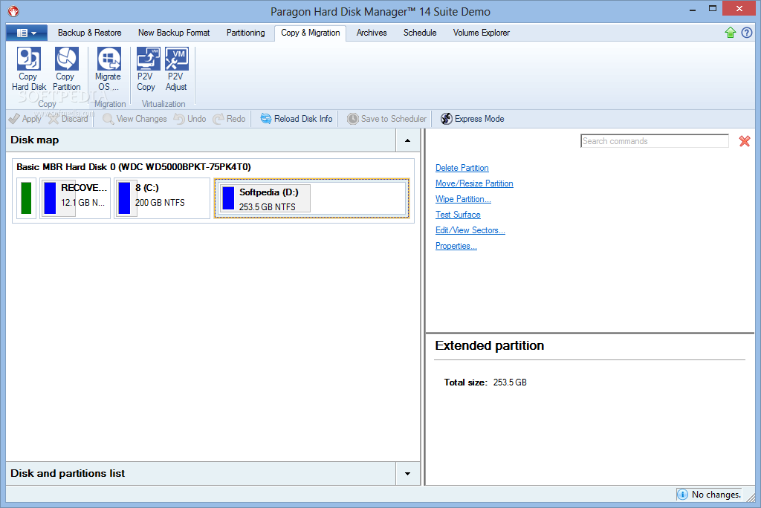Open the Properties link
Screen dimensions: 761x508
click(x=456, y=246)
